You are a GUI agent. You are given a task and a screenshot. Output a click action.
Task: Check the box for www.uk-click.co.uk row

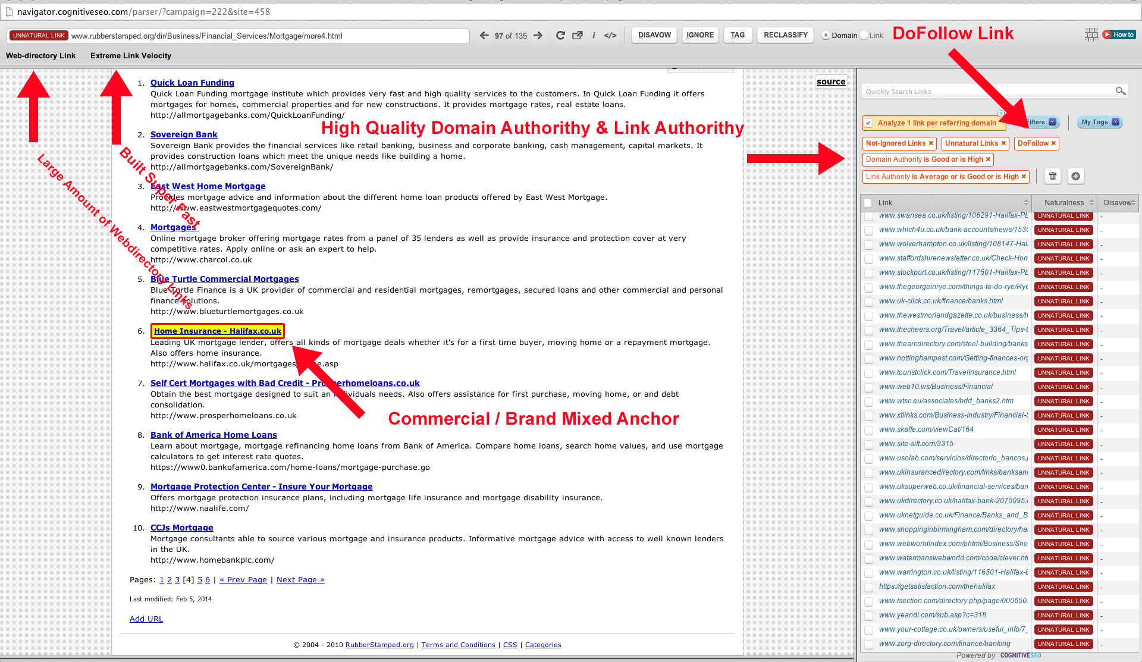click(x=869, y=302)
